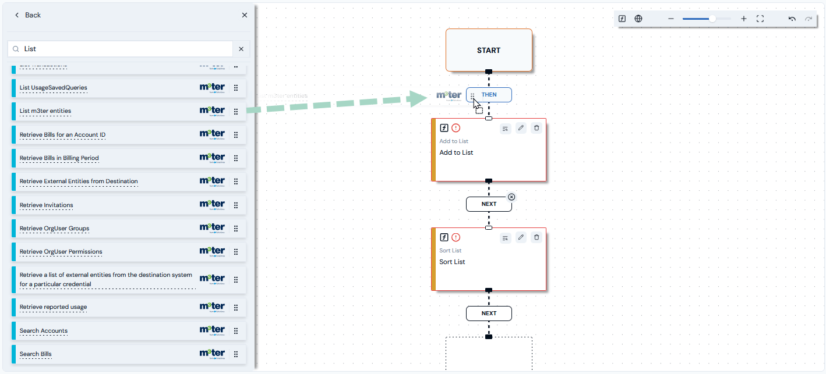Click the Add to List node title

pyautogui.click(x=456, y=152)
